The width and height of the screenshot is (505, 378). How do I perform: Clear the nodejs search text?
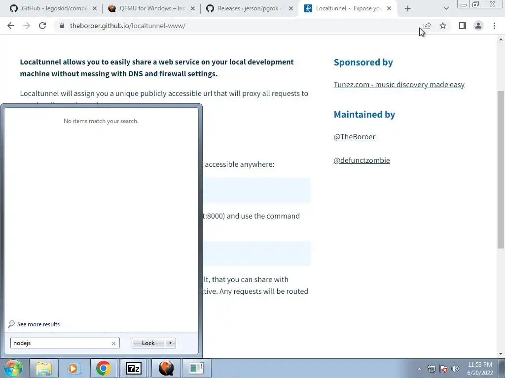coord(114,343)
